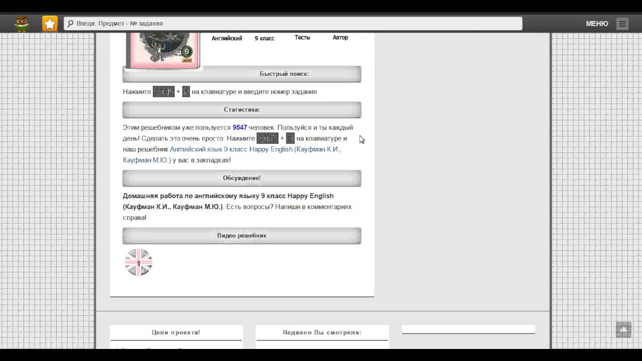Viewport: 642px width, 361px height.
Task: Click the CTRL key label in Быстрый поиск
Action: [x=164, y=92]
